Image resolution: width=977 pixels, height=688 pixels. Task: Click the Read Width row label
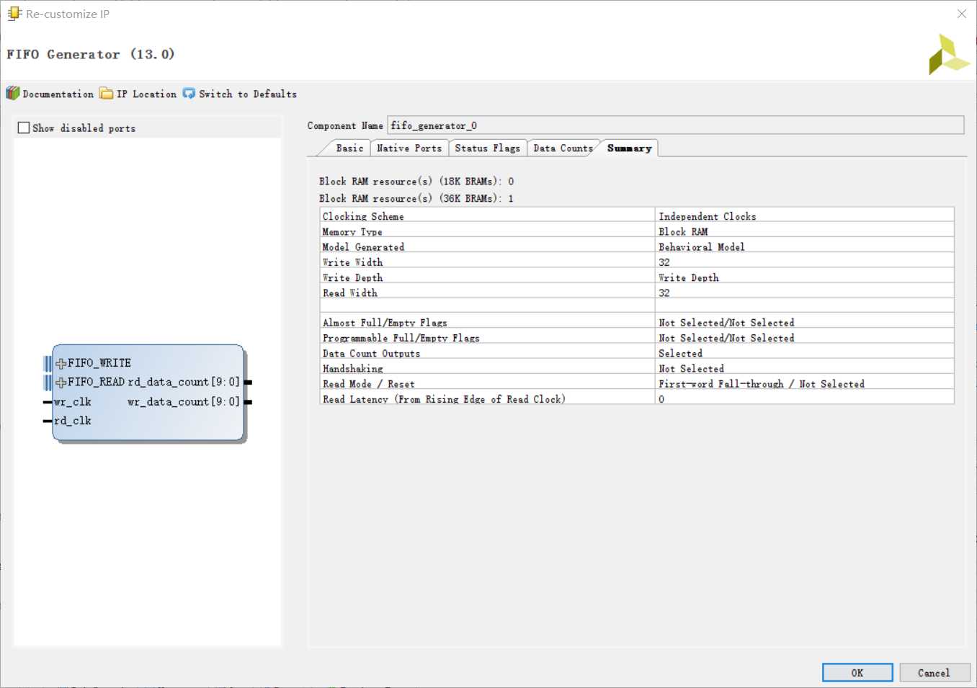(x=349, y=293)
